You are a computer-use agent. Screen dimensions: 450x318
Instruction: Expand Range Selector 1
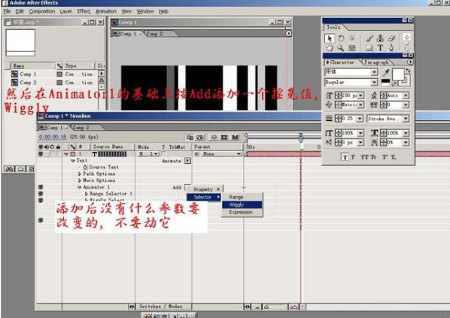pos(87,194)
